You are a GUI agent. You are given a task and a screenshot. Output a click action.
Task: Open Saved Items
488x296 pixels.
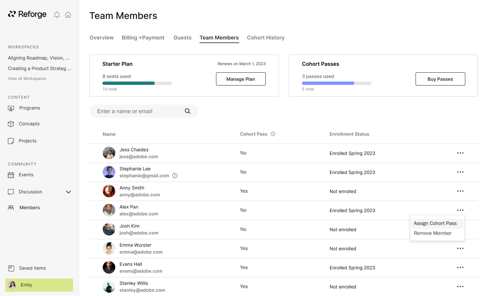27,268
